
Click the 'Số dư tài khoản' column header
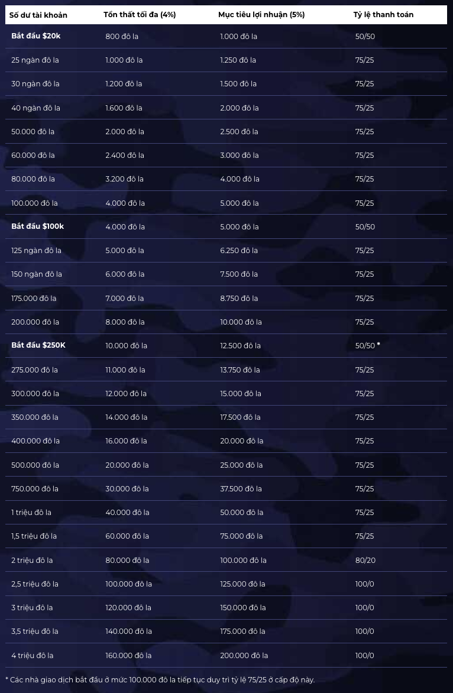click(x=38, y=15)
